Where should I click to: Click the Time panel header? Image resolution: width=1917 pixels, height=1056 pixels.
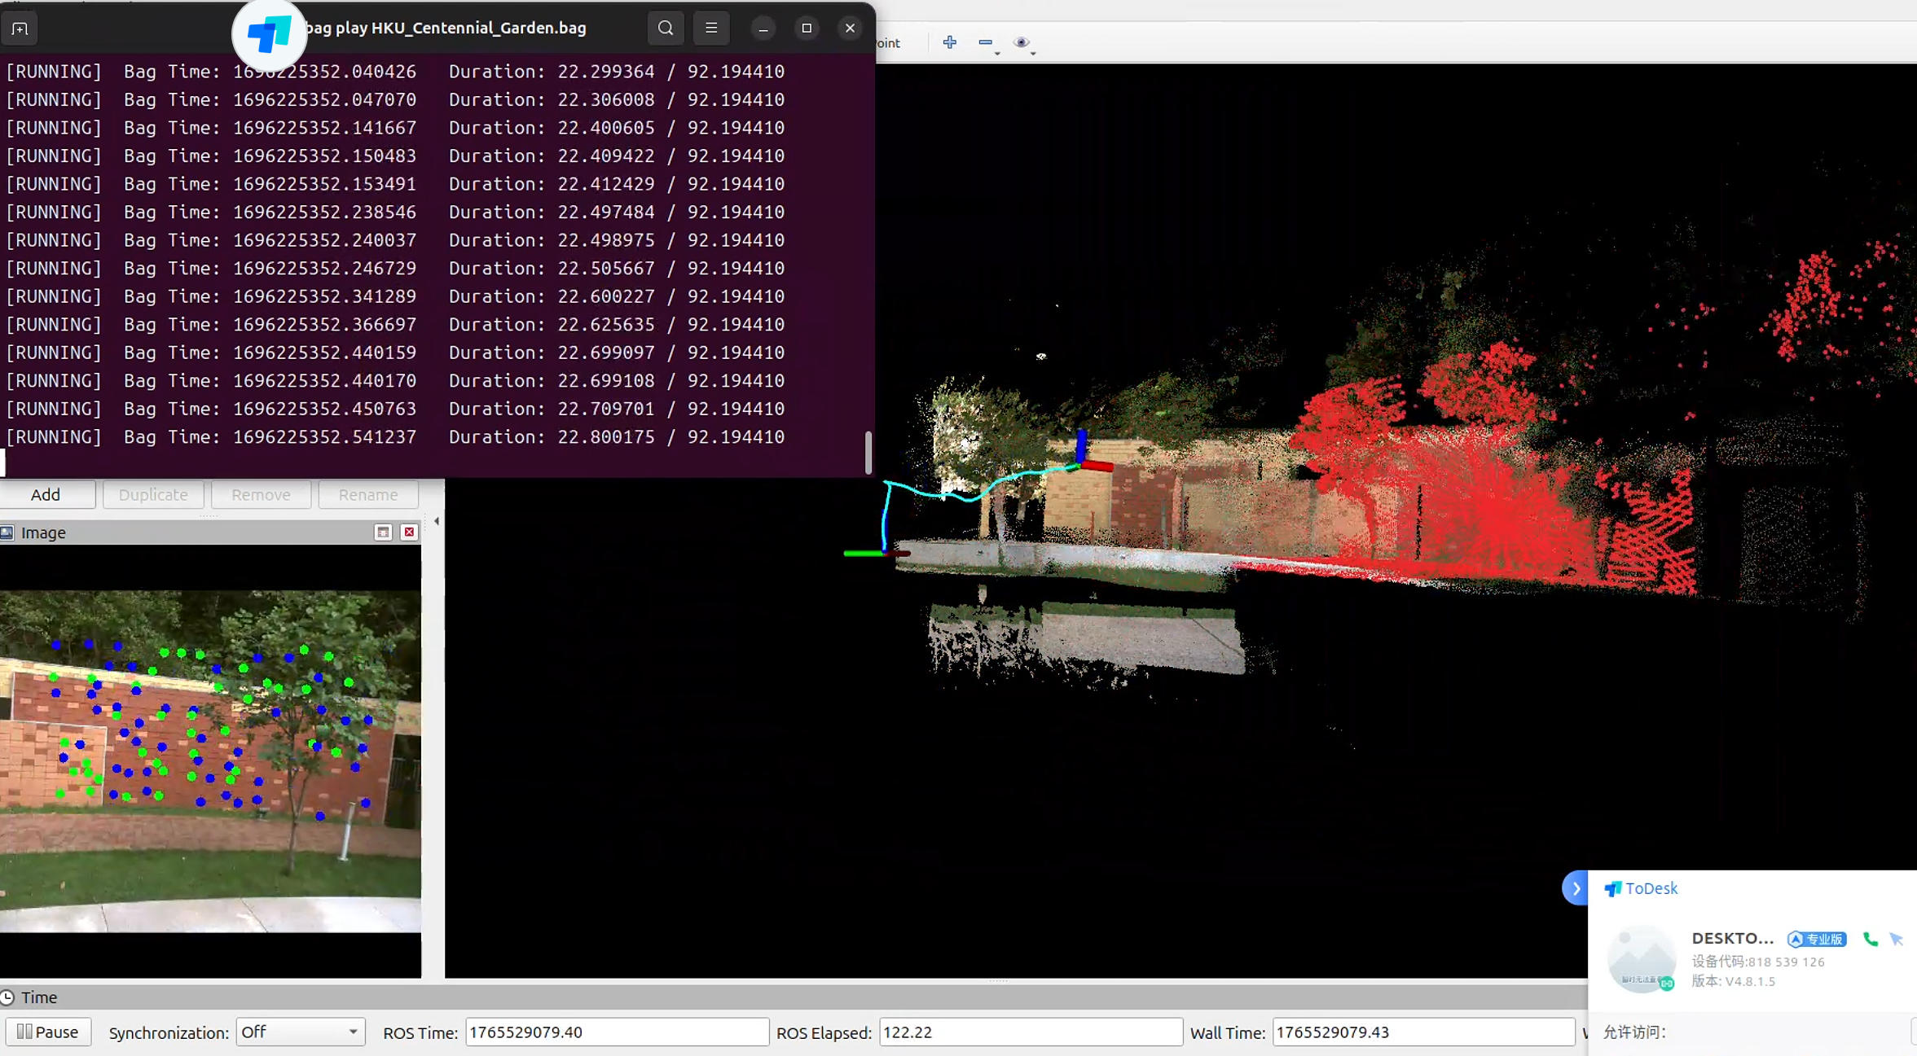[39, 997]
